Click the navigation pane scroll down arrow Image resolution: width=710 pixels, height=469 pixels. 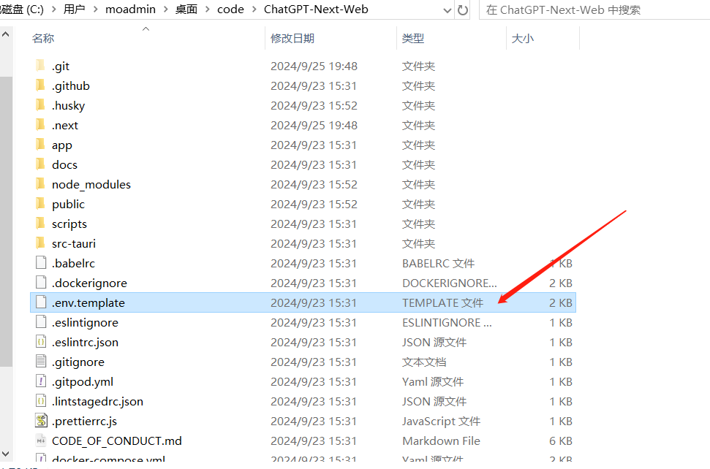[5, 454]
